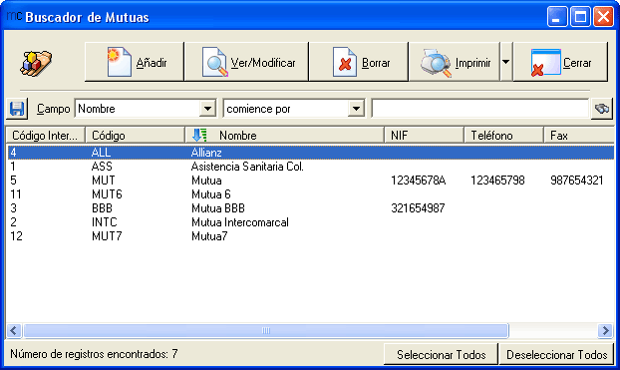
Task: Save the search with the floppy disk icon
Action: click(17, 109)
